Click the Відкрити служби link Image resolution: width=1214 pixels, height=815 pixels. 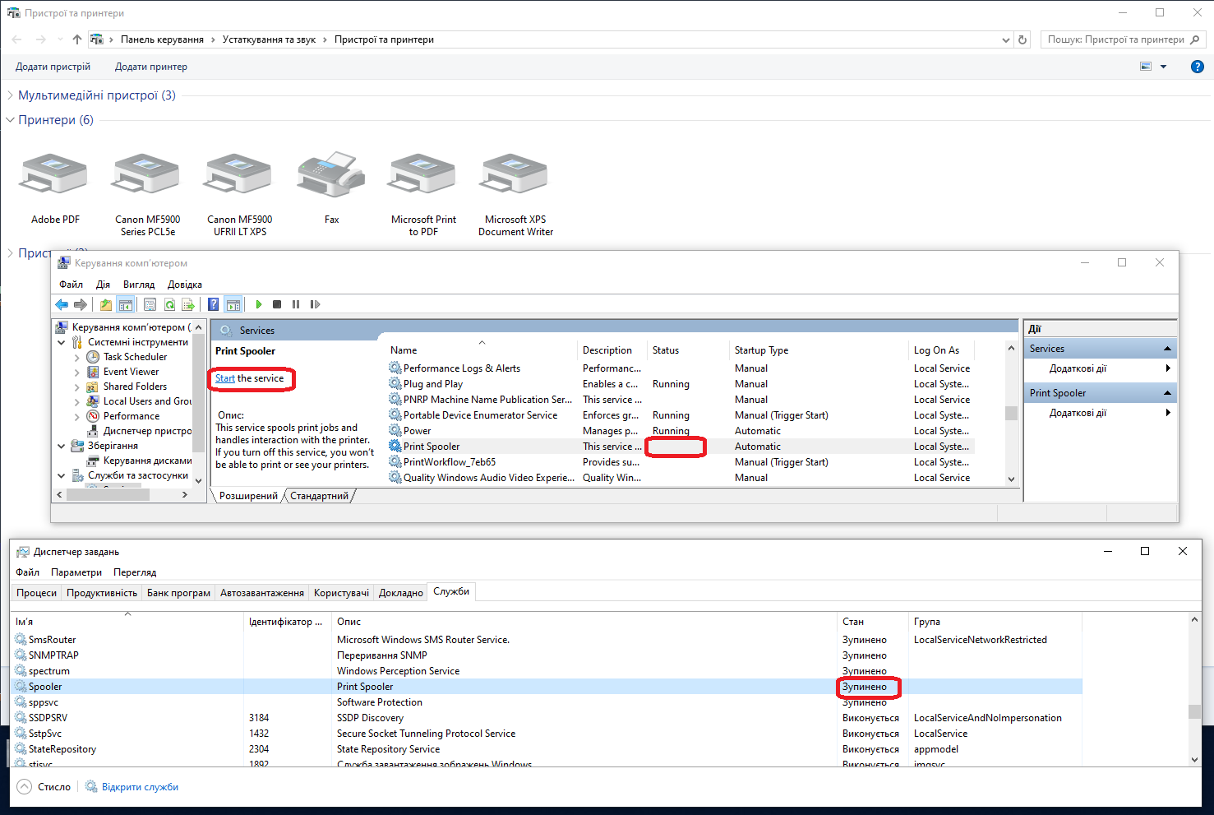point(140,787)
